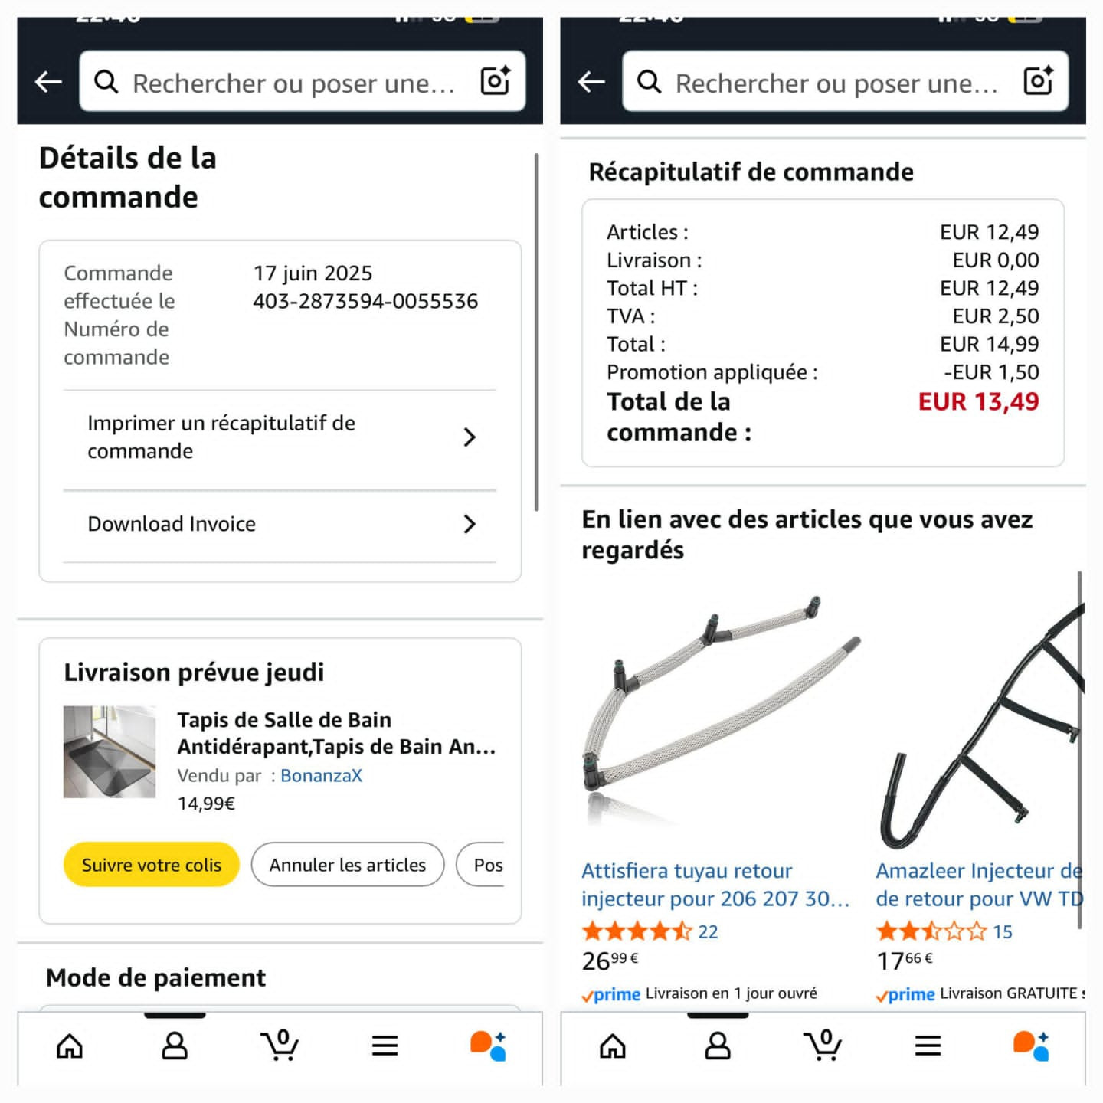Go to Home tab on left screen
The image size is (1103, 1103).
[70, 1046]
